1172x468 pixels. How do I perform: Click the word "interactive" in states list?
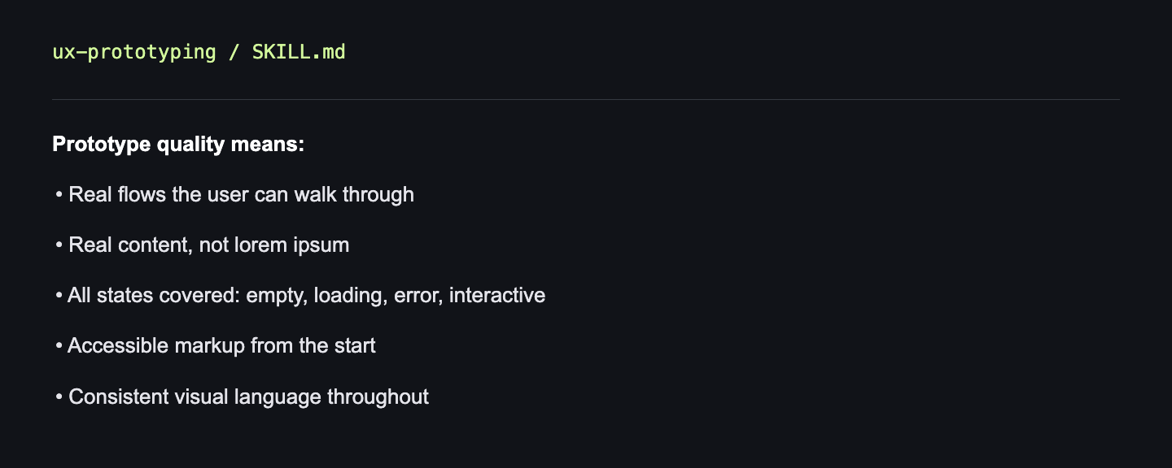497,295
